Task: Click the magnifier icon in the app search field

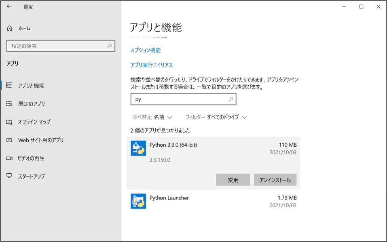Action: (x=231, y=99)
